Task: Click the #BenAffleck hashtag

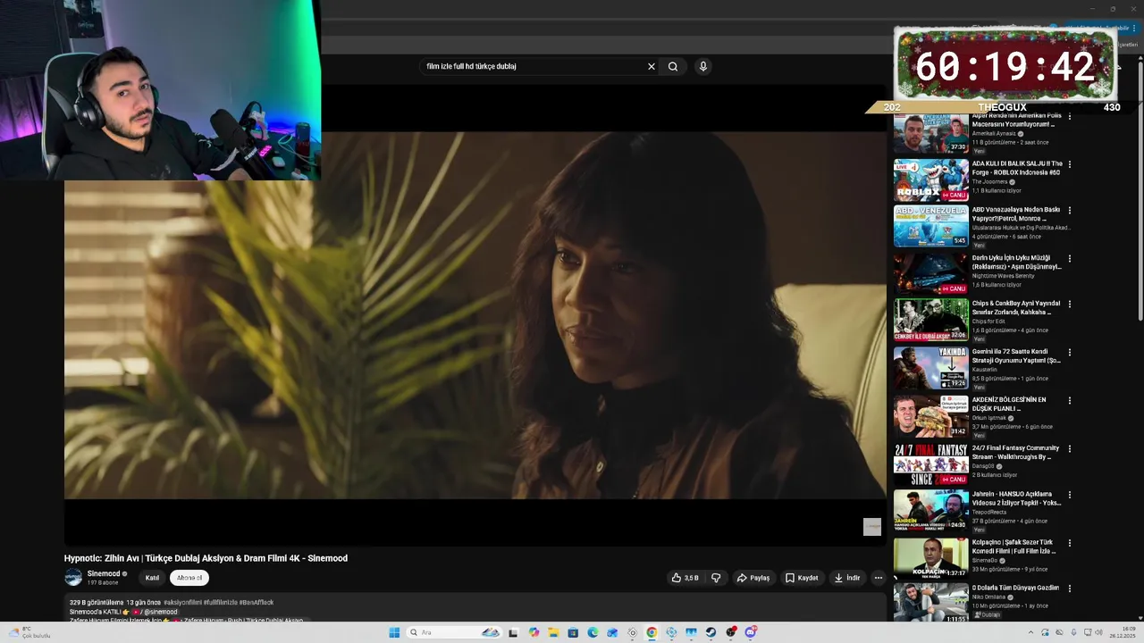Action: click(x=257, y=603)
